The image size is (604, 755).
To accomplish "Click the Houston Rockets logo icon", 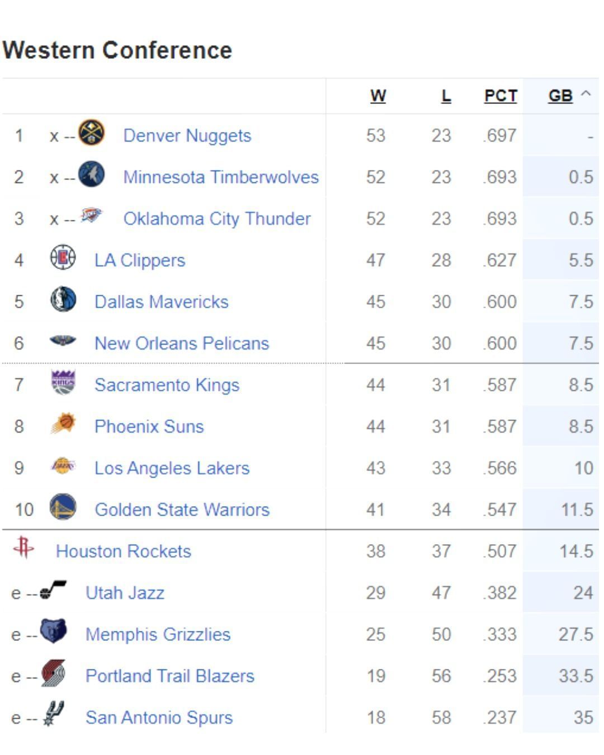I will click(x=23, y=548).
